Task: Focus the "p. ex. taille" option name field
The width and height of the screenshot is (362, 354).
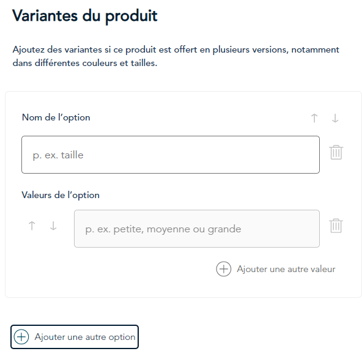Action: pyautogui.click(x=171, y=155)
